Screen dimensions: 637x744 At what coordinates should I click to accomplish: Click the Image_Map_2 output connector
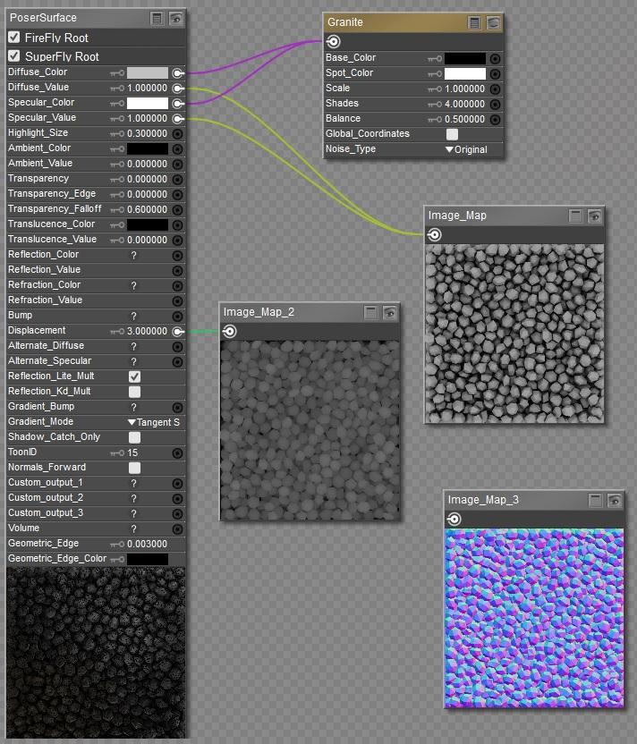pos(230,331)
